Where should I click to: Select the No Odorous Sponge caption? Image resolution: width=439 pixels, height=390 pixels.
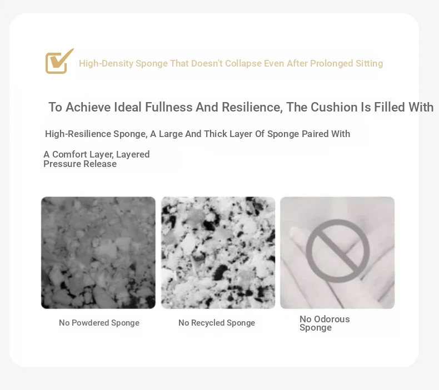click(x=325, y=323)
